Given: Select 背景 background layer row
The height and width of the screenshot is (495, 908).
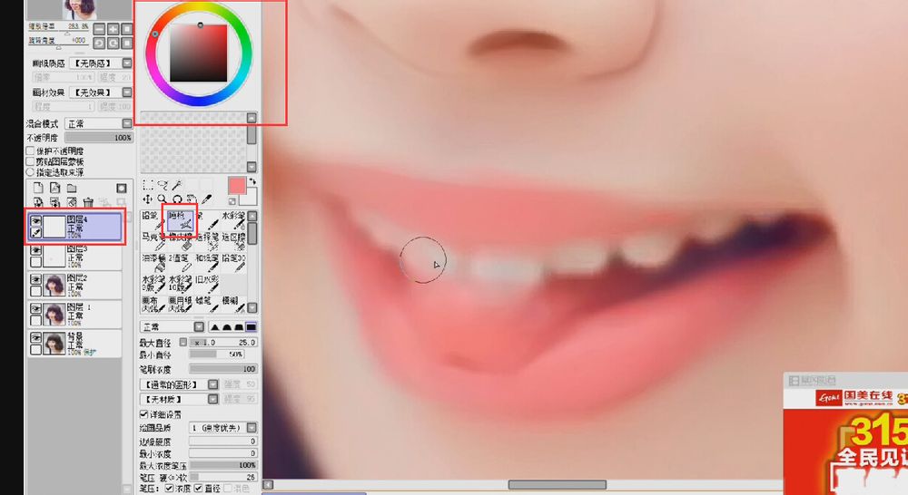Looking at the screenshot, I should coord(74,344).
